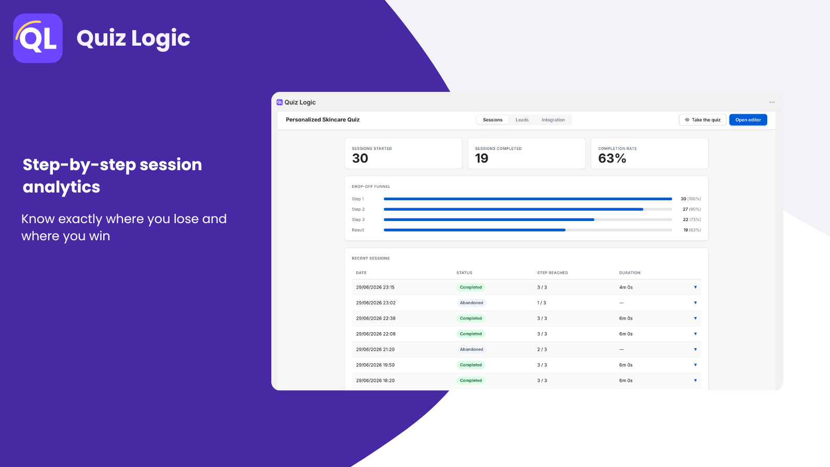
Task: Expand the 29/06/2026 23:15 session row
Action: pyautogui.click(x=695, y=287)
